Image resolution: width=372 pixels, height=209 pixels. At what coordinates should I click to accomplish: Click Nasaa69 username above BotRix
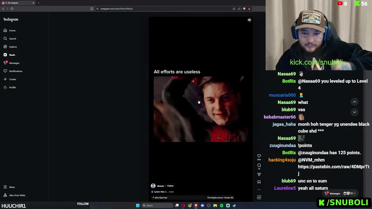(287, 74)
